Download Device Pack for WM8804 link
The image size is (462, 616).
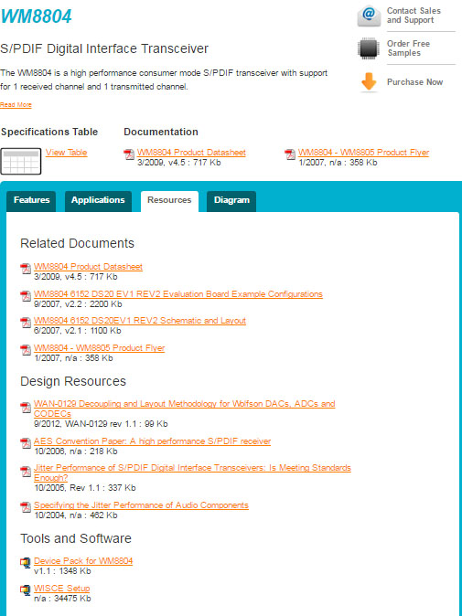[x=83, y=561]
